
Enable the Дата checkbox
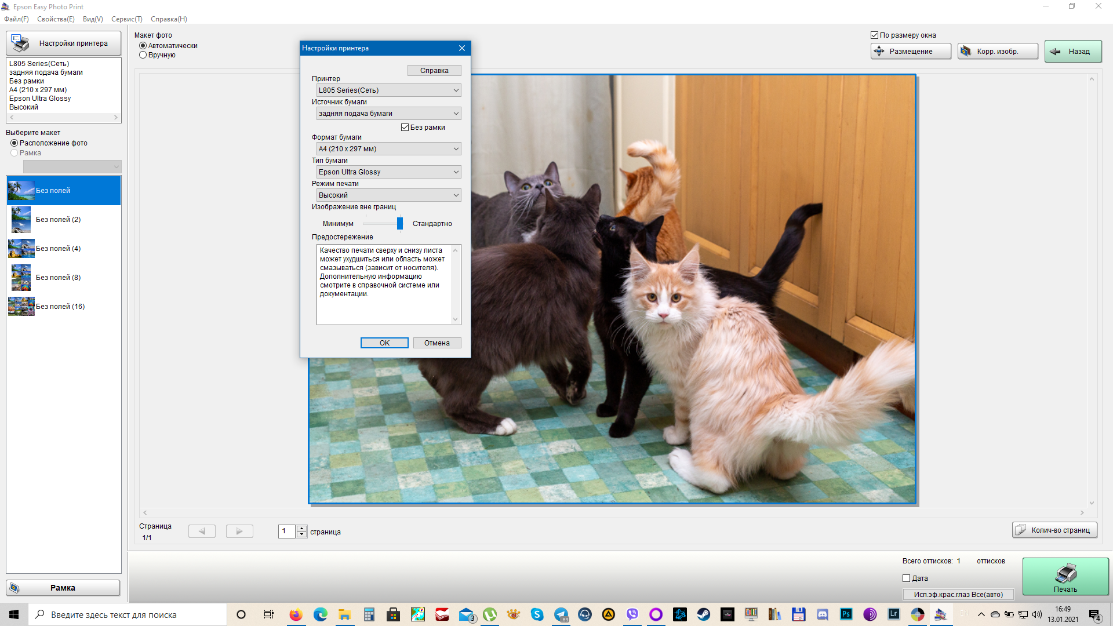pos(907,578)
